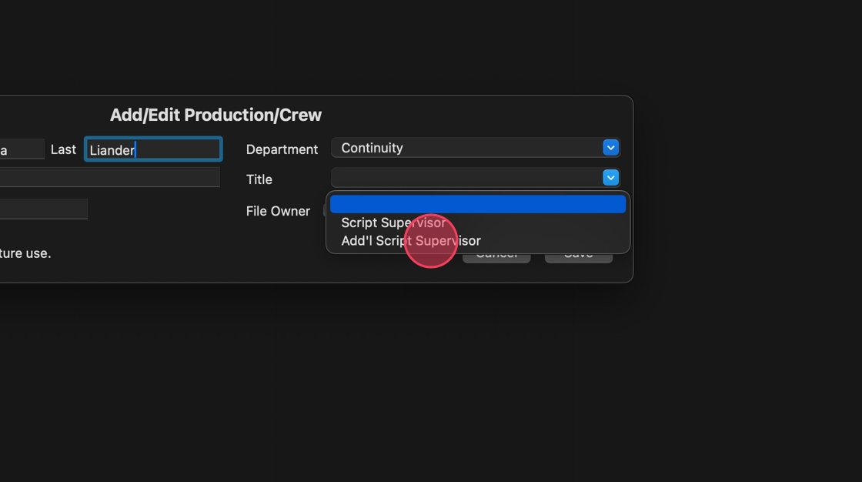Click the Title field label
The image size is (862, 482).
click(x=259, y=179)
